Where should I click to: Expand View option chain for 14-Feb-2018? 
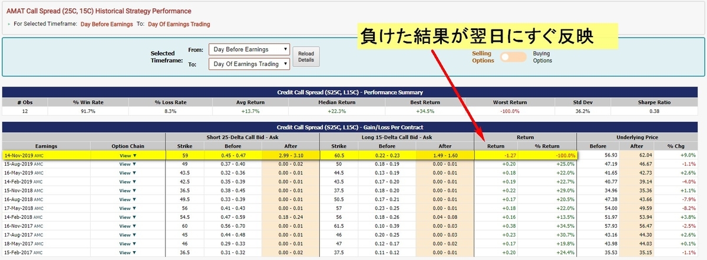coord(128,216)
